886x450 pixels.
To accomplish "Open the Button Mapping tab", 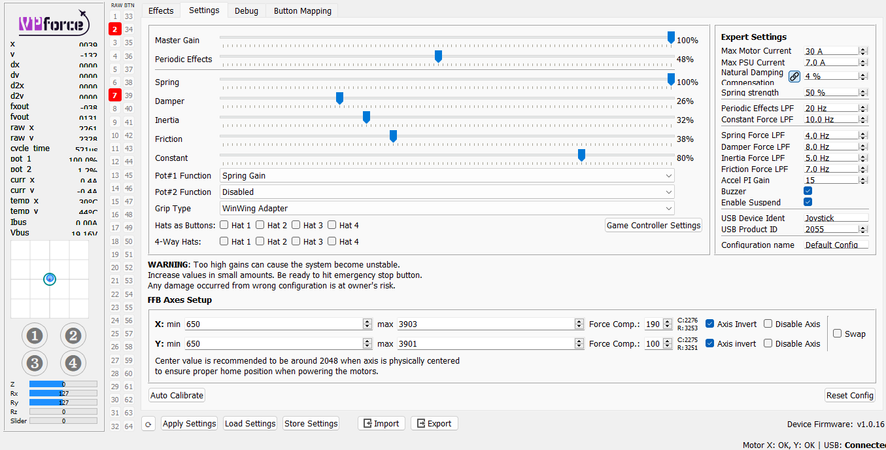I will point(302,10).
